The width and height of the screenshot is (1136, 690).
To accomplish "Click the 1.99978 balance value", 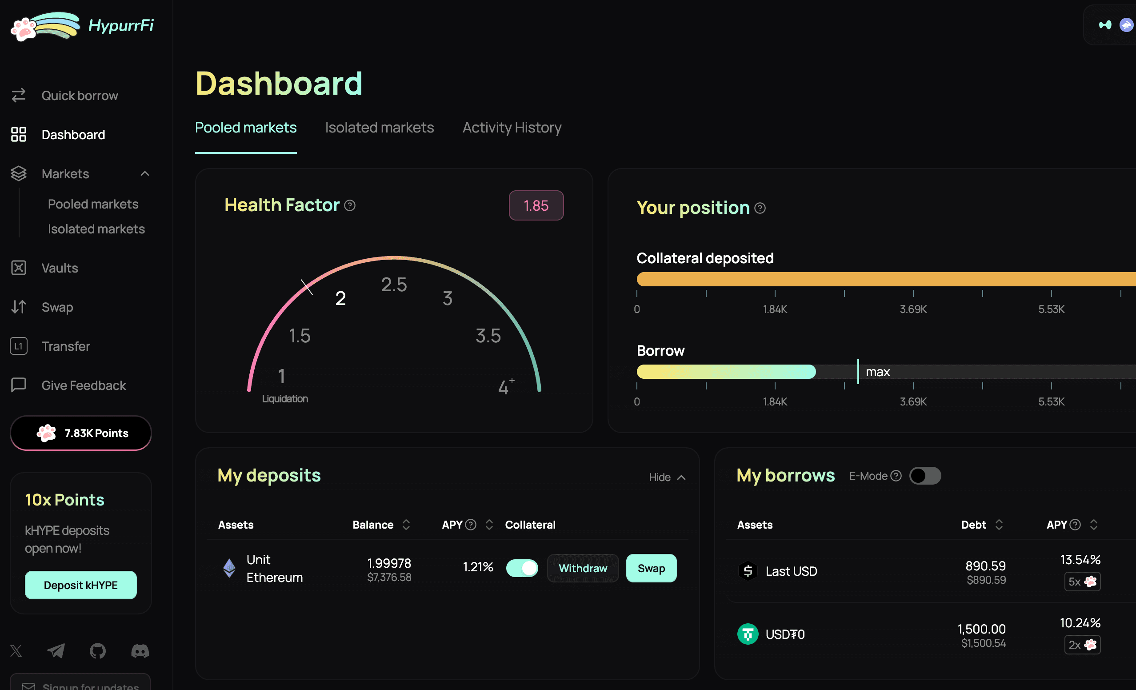I will 389,563.
